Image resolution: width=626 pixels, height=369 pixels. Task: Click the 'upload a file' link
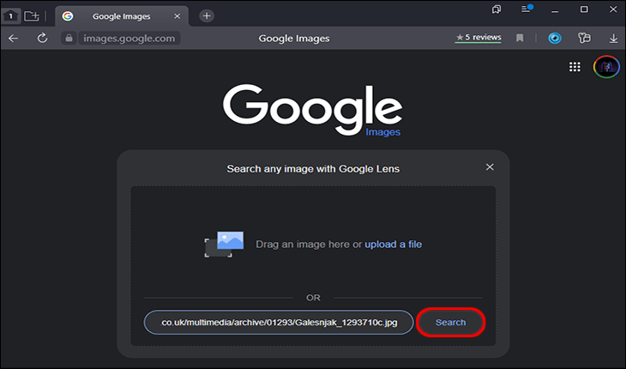click(394, 245)
